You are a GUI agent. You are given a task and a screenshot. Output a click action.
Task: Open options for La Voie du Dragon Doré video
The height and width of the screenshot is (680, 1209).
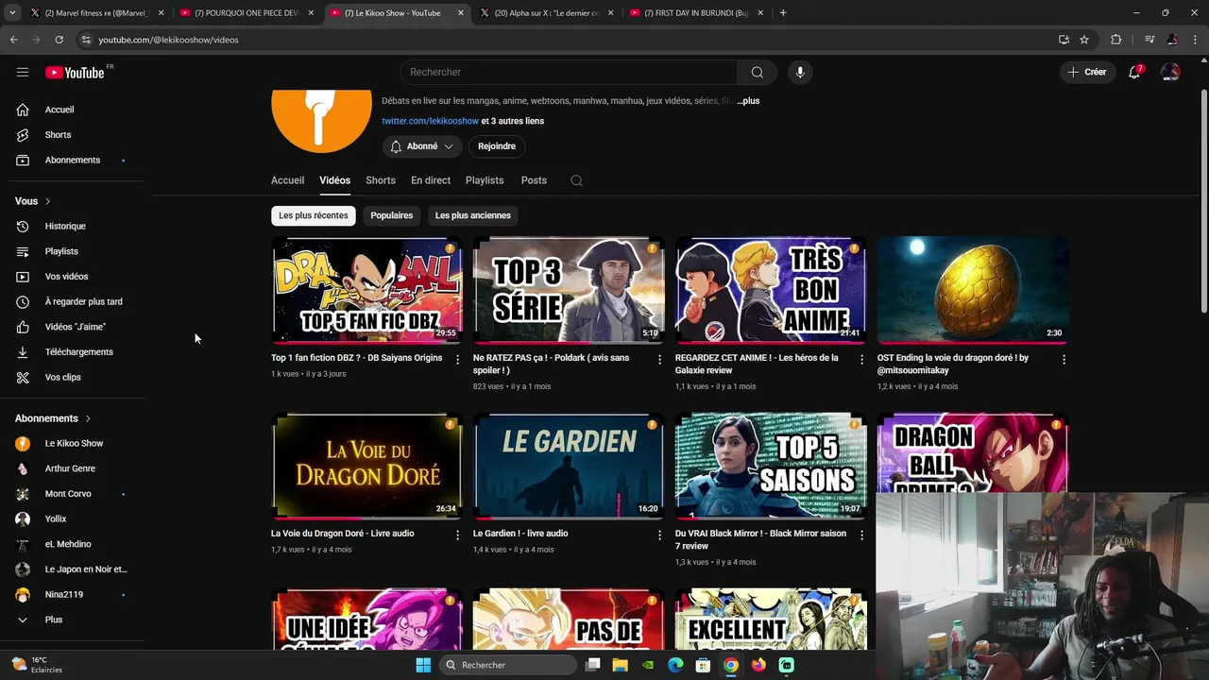click(458, 535)
